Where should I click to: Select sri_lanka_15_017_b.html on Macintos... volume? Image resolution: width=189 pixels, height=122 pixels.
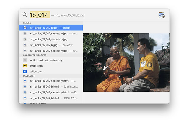pyautogui.click(x=51, y=87)
